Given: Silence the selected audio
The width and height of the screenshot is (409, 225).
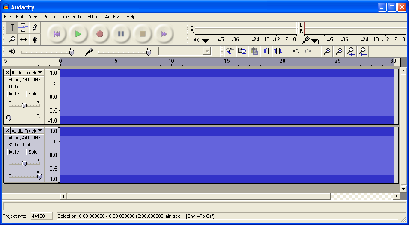Looking at the screenshot, I should coord(278,51).
